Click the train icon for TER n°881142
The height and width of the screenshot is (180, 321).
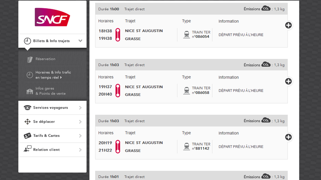click(187, 146)
